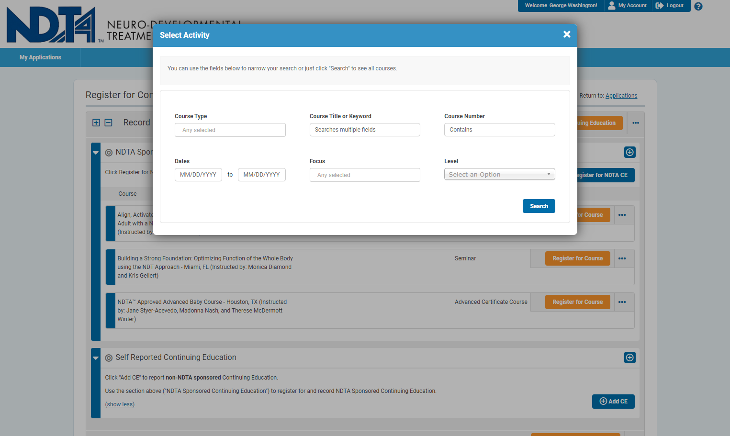Screen dimensions: 730x436
Task: Click the end date field
Action: pyautogui.click(x=262, y=175)
